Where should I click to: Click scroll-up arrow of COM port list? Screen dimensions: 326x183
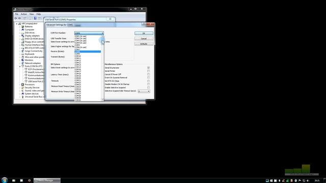(x=102, y=36)
